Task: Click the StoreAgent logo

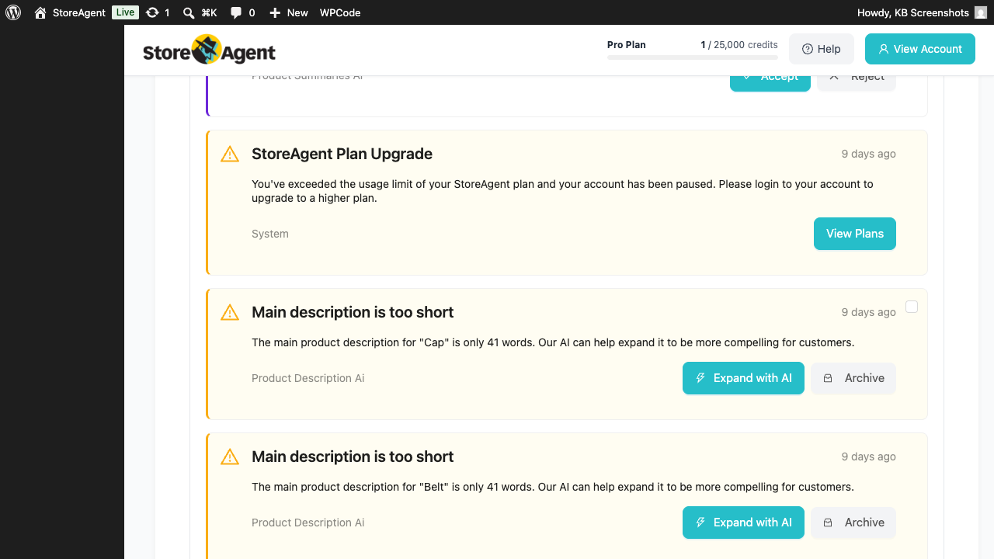Action: [210, 50]
